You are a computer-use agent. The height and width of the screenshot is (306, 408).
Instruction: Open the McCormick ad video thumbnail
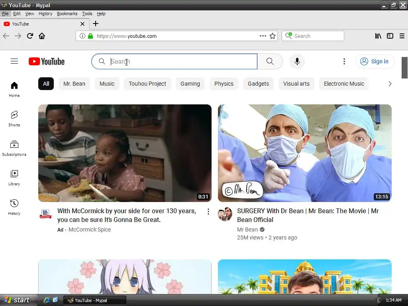[125, 153]
